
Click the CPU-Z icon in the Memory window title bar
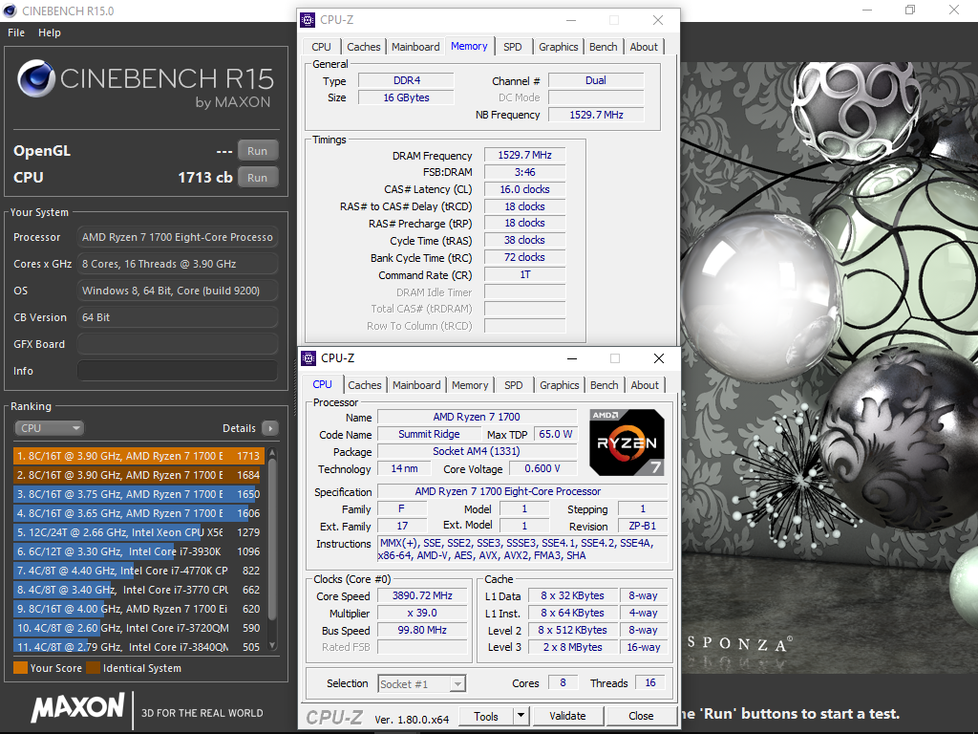[x=308, y=20]
